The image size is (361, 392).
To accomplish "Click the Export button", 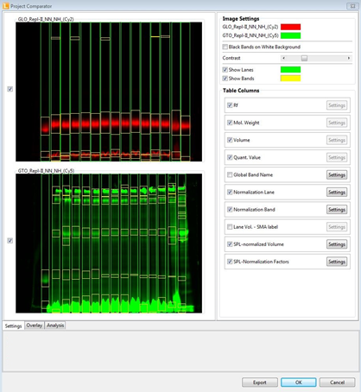I will (260, 383).
